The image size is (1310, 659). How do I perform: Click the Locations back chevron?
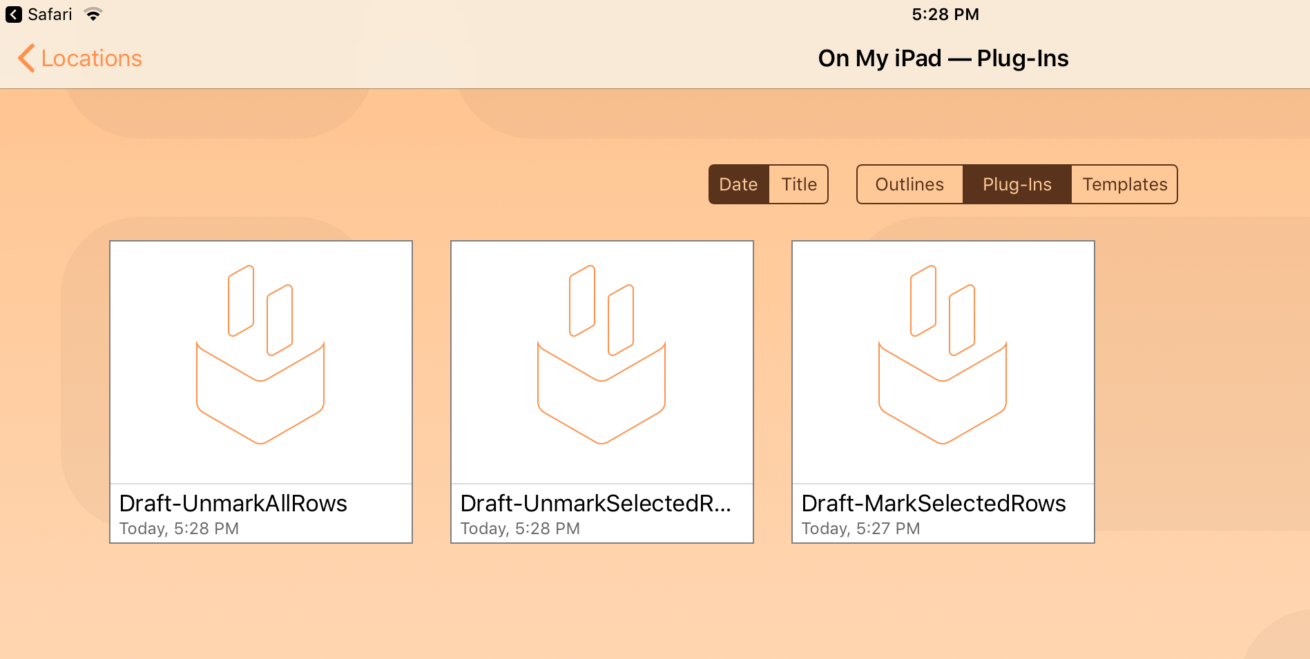pos(26,59)
